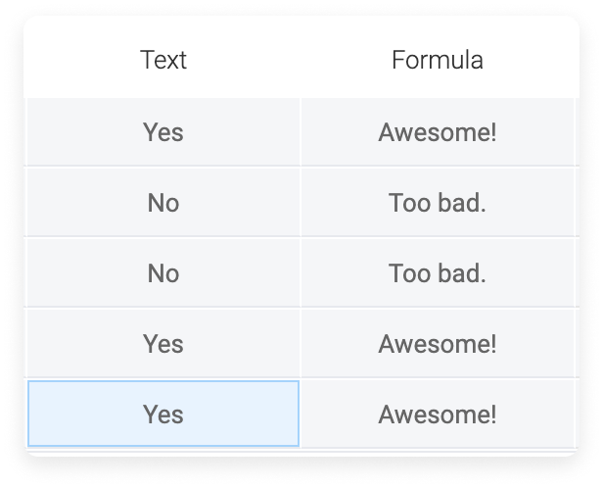Viewport: 603px width, 488px height.
Task: Select the No cell in the third row
Action: [163, 272]
